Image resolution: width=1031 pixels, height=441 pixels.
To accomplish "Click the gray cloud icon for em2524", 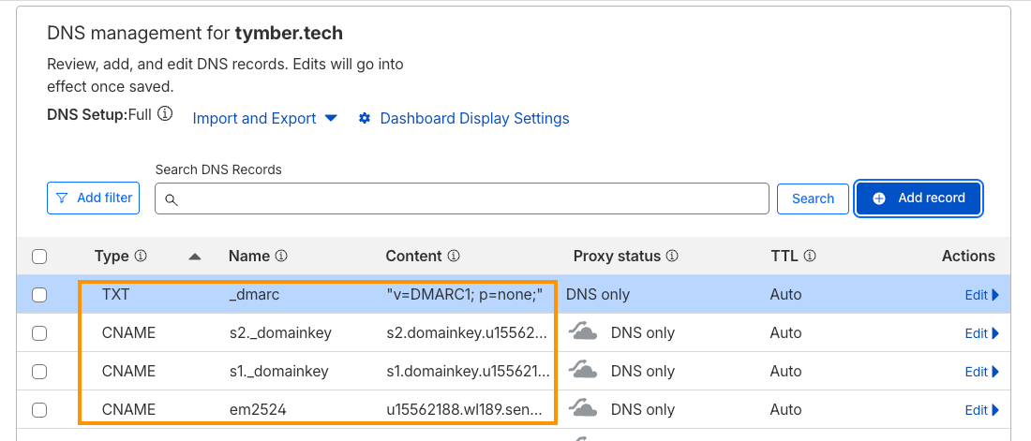I will [585, 410].
